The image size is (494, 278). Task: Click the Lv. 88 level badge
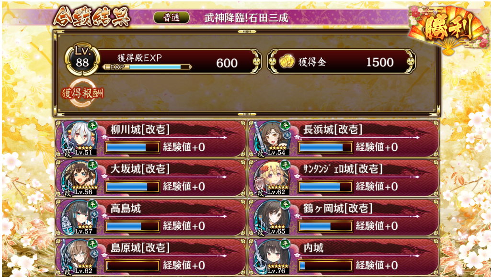point(82,58)
